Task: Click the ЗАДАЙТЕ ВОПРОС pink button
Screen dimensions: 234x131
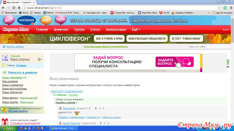Action: [x=175, y=62]
